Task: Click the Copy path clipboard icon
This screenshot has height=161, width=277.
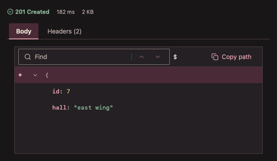Action: point(215,57)
